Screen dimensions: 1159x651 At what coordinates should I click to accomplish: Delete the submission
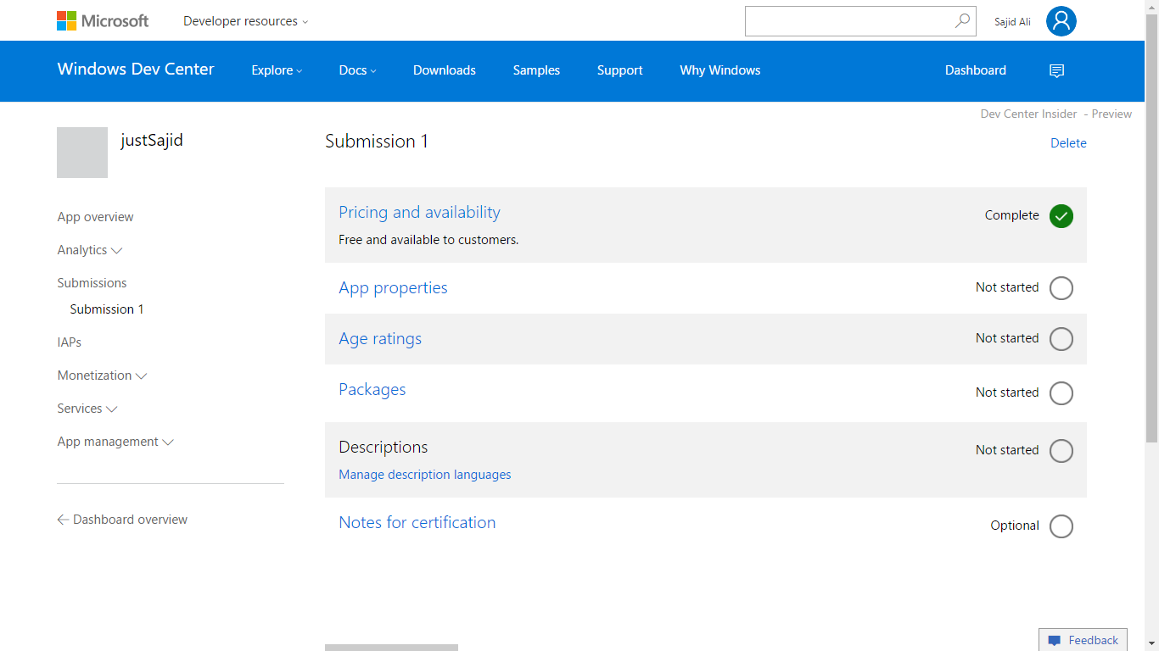coord(1068,143)
